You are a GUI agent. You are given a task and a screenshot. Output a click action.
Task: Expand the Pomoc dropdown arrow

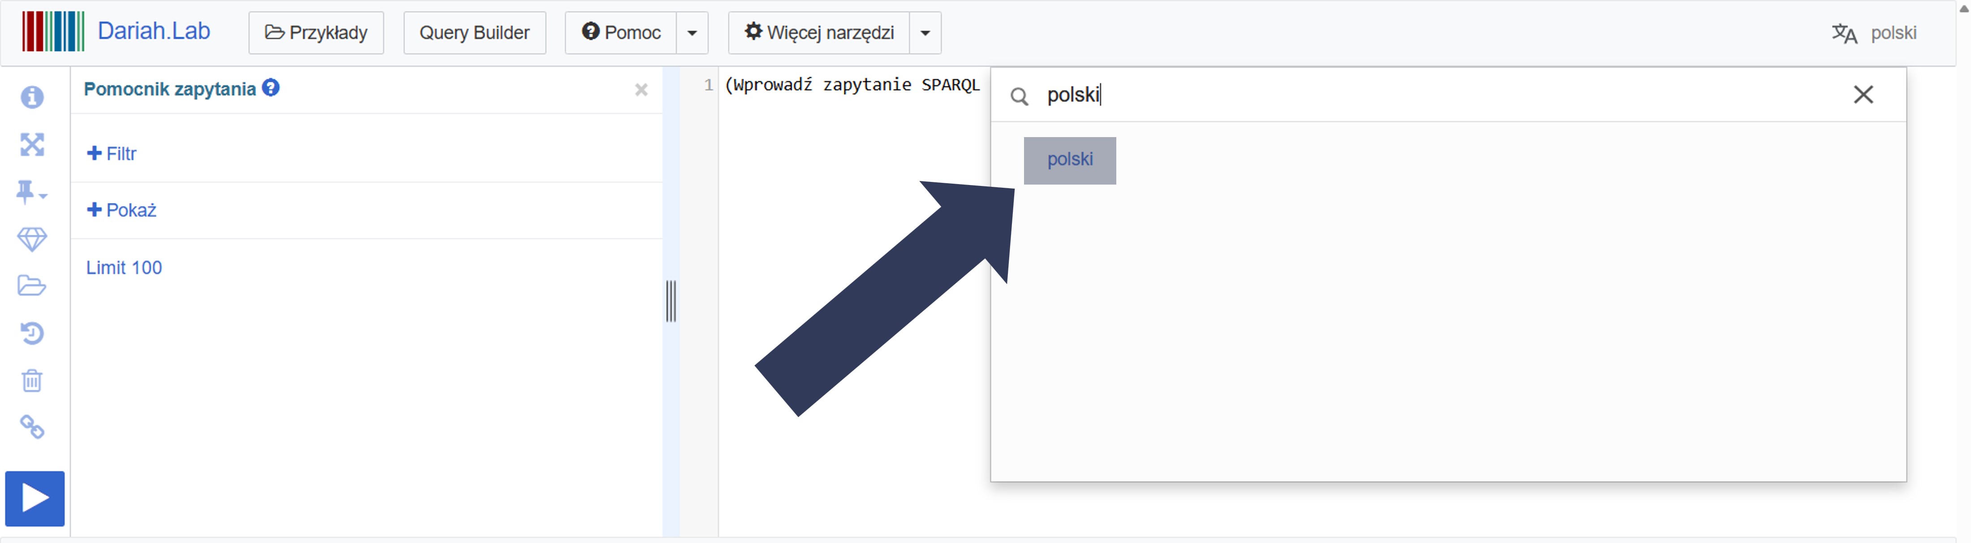click(x=692, y=33)
